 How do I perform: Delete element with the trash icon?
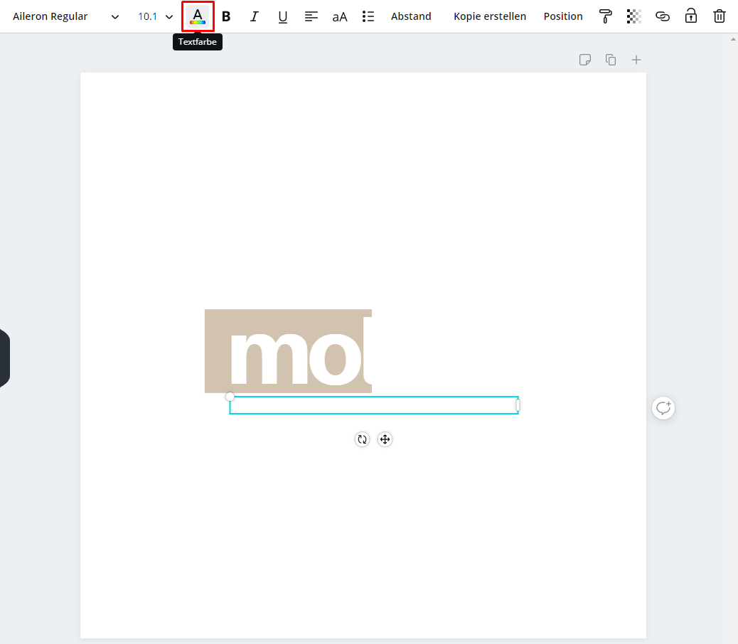[720, 16]
